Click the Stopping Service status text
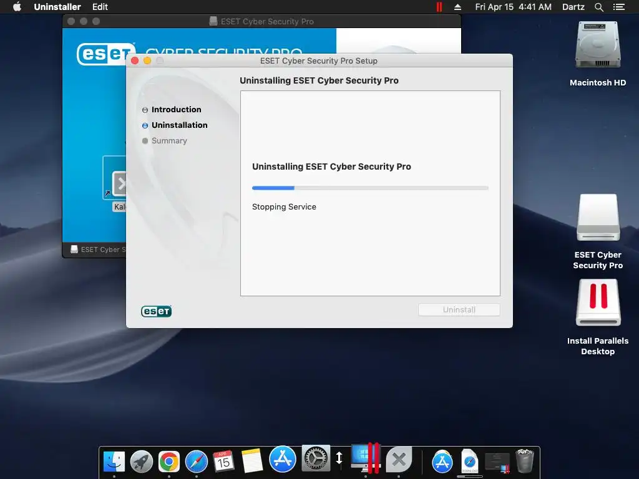Viewport: 639px width, 479px height. tap(284, 206)
